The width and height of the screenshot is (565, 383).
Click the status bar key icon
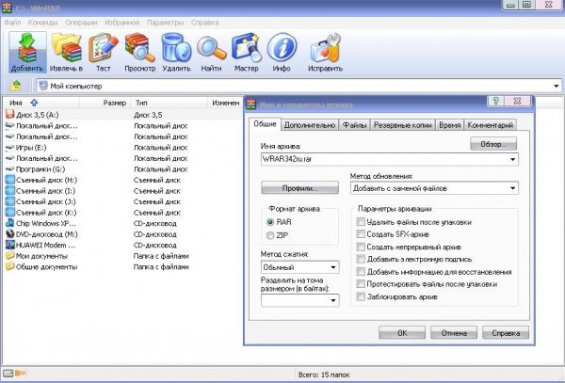click(x=21, y=374)
